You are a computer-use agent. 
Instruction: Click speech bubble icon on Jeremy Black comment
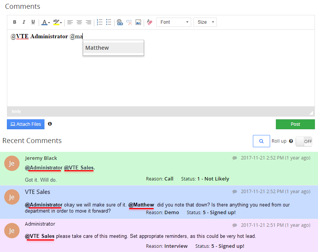coord(234,158)
